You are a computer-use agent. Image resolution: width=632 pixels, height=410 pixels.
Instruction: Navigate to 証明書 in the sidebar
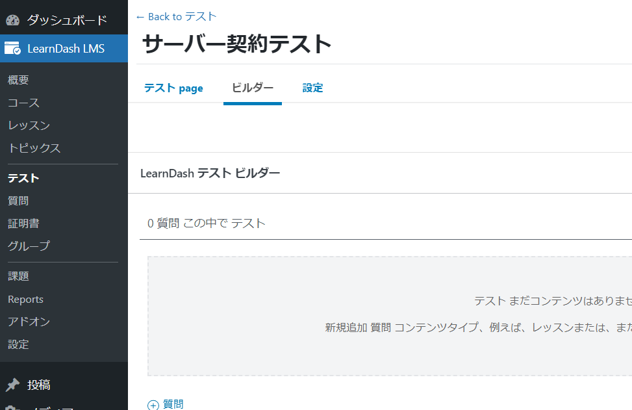(23, 224)
